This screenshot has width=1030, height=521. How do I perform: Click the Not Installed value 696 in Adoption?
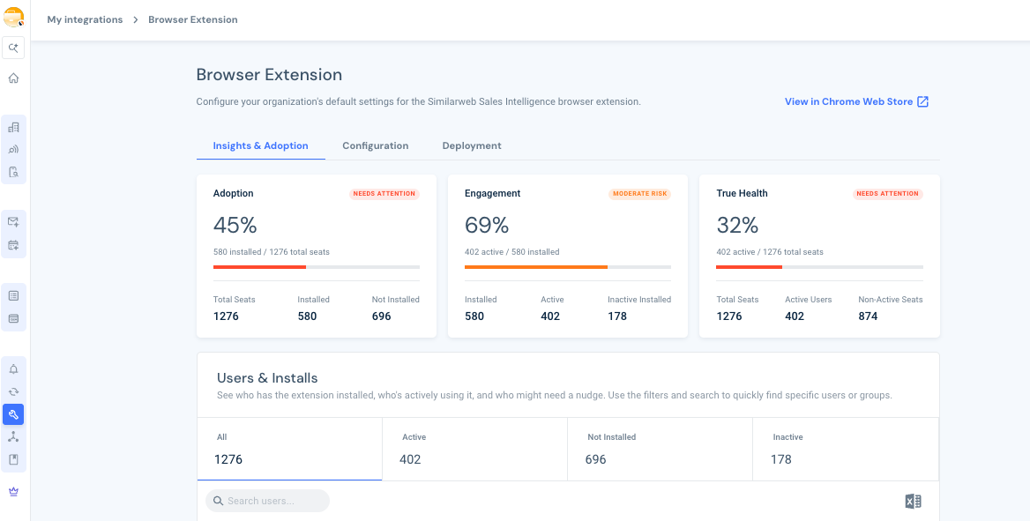pos(381,316)
